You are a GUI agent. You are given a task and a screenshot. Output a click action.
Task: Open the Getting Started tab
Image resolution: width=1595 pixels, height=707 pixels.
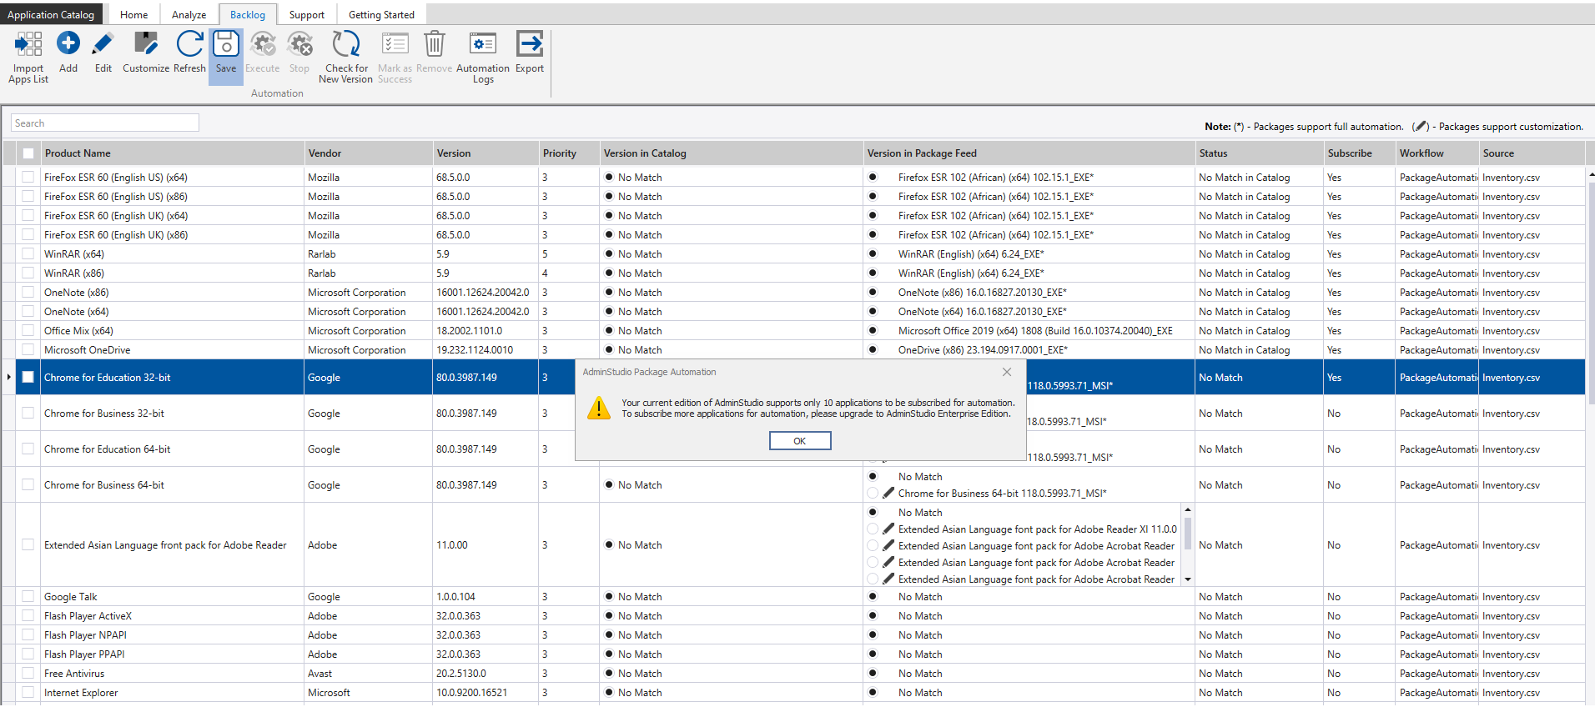(x=381, y=15)
